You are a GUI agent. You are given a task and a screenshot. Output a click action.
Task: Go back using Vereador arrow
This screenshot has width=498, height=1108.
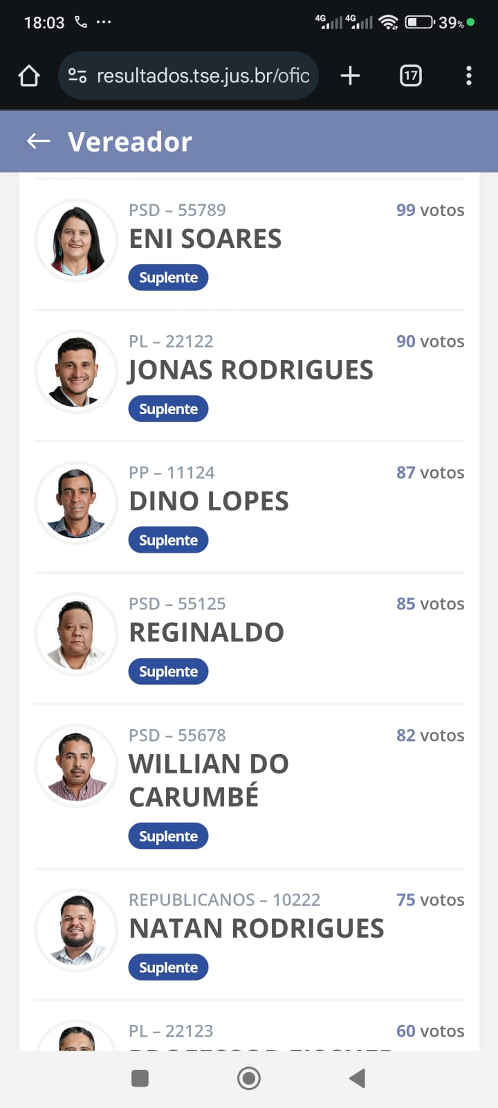tap(39, 141)
